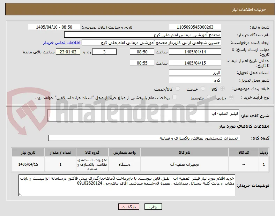Screen dimensions: 275x216
Task: Click the ایجاد کننده درخواست field
Action: (x=151, y=43)
